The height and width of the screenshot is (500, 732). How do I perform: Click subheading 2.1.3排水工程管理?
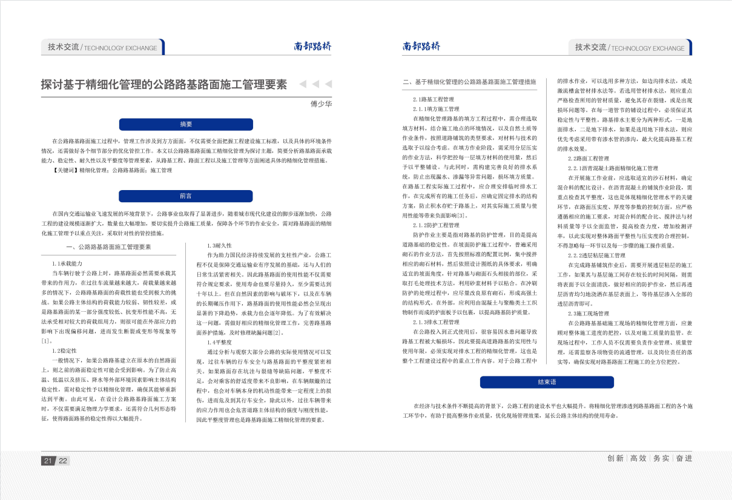[x=436, y=322]
